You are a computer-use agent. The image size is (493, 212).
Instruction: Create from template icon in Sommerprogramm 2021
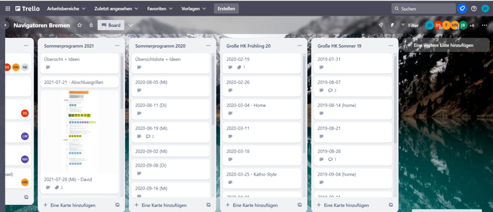[x=117, y=205]
